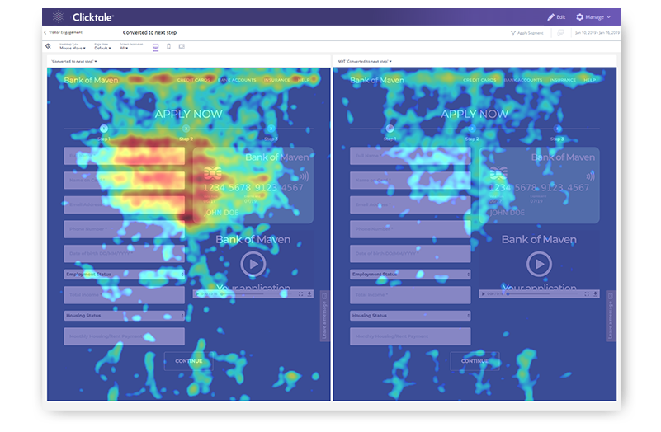This screenshot has width=661, height=432.
Task: Select the desktop device view icon
Action: coord(156,47)
